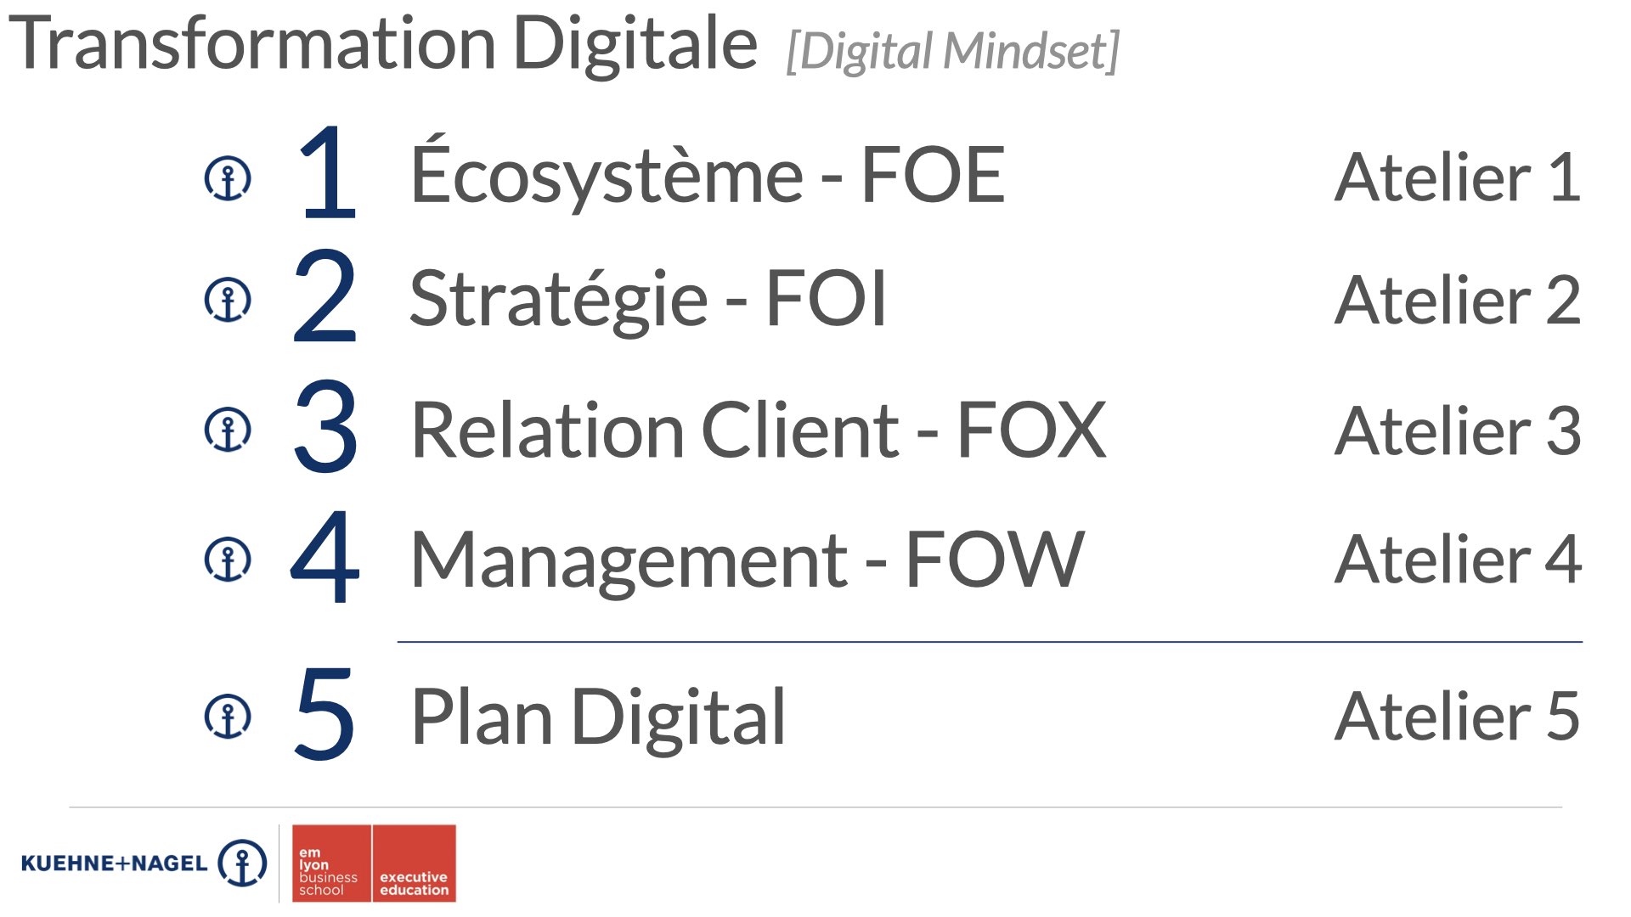The width and height of the screenshot is (1631, 917).
Task: Click the anchor icon beside Relation Client
Action: 228,430
